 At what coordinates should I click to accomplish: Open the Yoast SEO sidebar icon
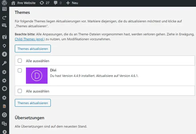[x=4, y=37]
